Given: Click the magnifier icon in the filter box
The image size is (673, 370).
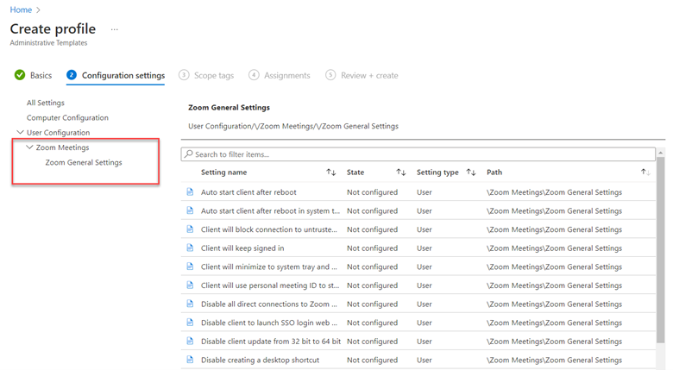Looking at the screenshot, I should [x=188, y=154].
